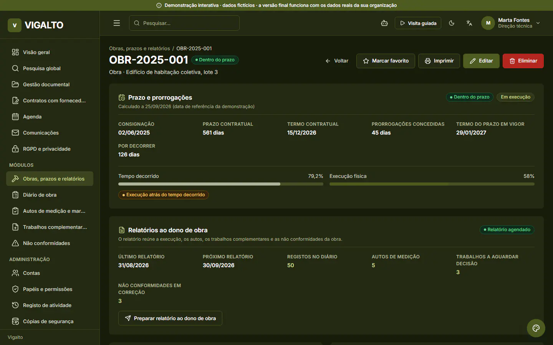
Task: Go to Pesquisa global
Action: tap(50, 68)
